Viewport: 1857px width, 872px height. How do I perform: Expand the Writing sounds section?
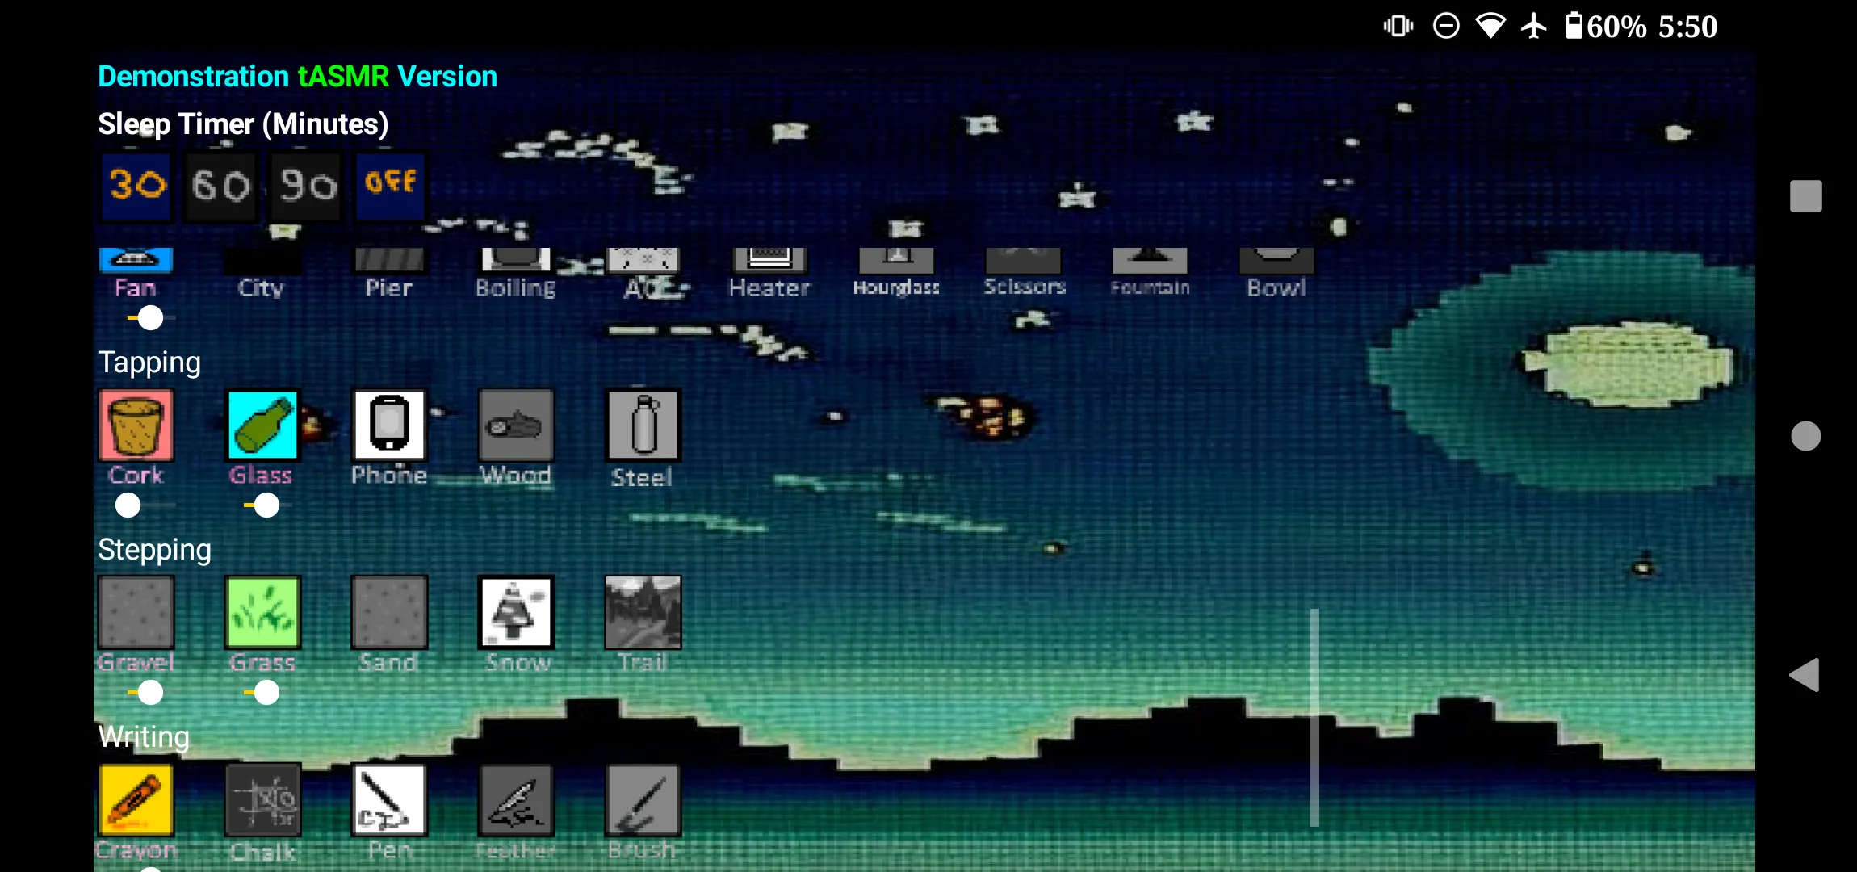pos(142,738)
